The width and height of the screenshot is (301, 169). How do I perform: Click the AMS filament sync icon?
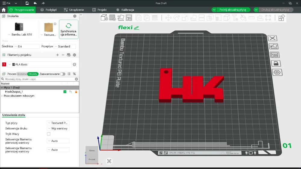pos(69,55)
